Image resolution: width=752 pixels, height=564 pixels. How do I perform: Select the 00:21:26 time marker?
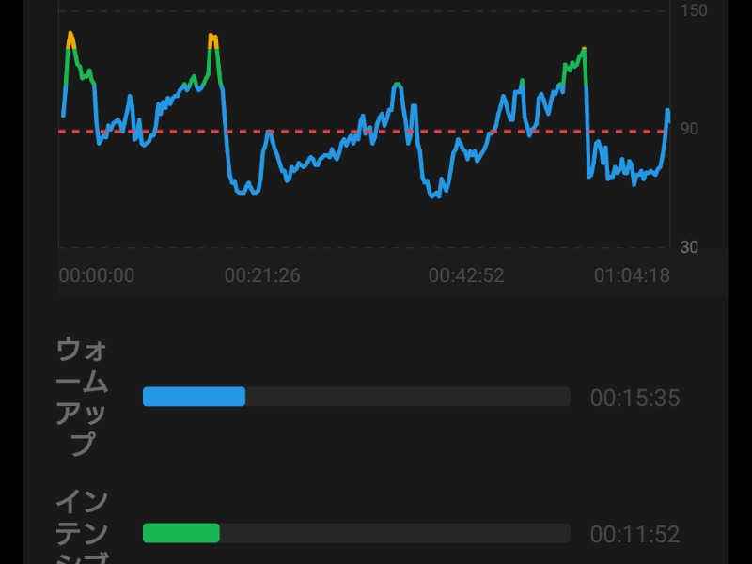point(261,275)
